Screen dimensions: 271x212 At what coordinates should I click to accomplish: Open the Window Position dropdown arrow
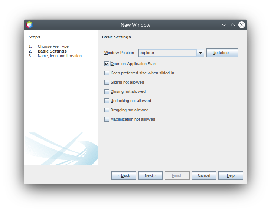(200, 53)
